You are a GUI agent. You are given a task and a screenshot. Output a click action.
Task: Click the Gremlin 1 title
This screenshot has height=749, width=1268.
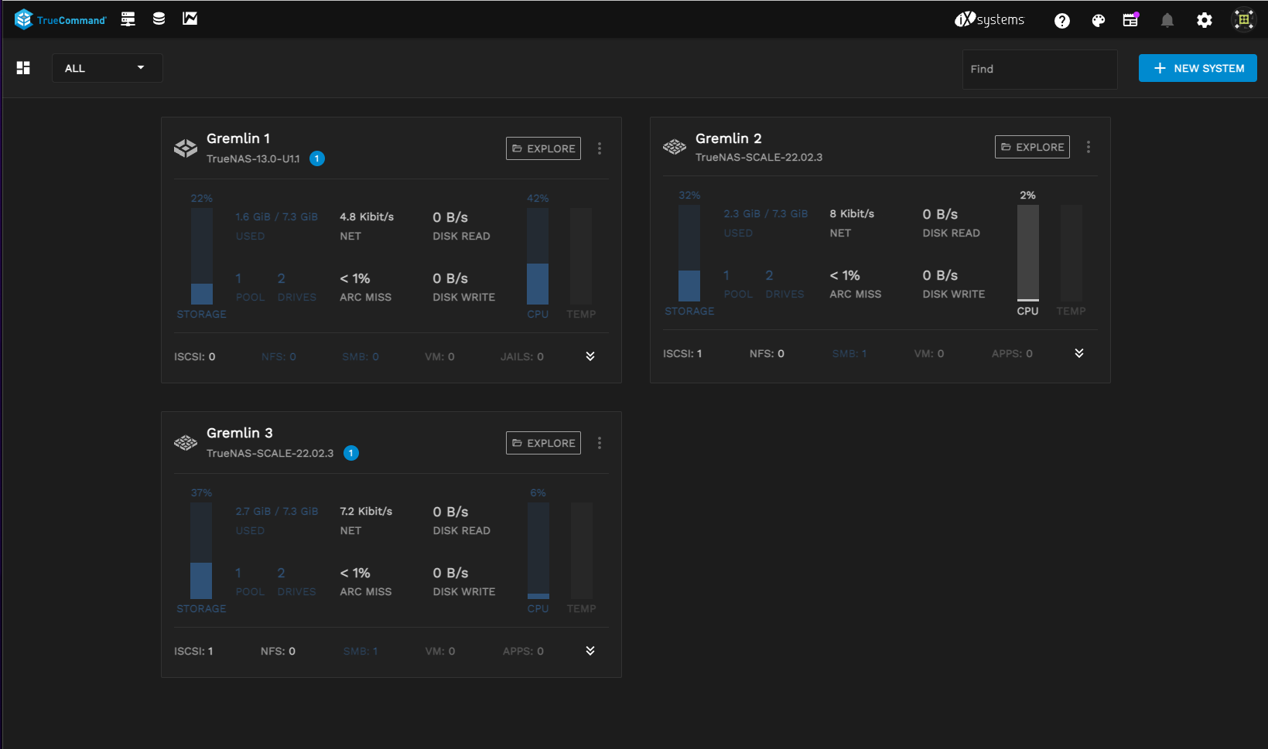click(x=238, y=138)
